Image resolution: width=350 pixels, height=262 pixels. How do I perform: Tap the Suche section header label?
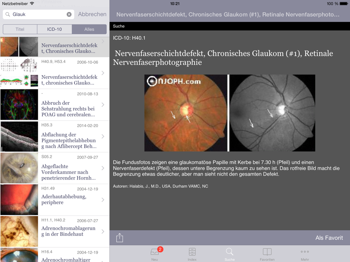click(x=119, y=26)
